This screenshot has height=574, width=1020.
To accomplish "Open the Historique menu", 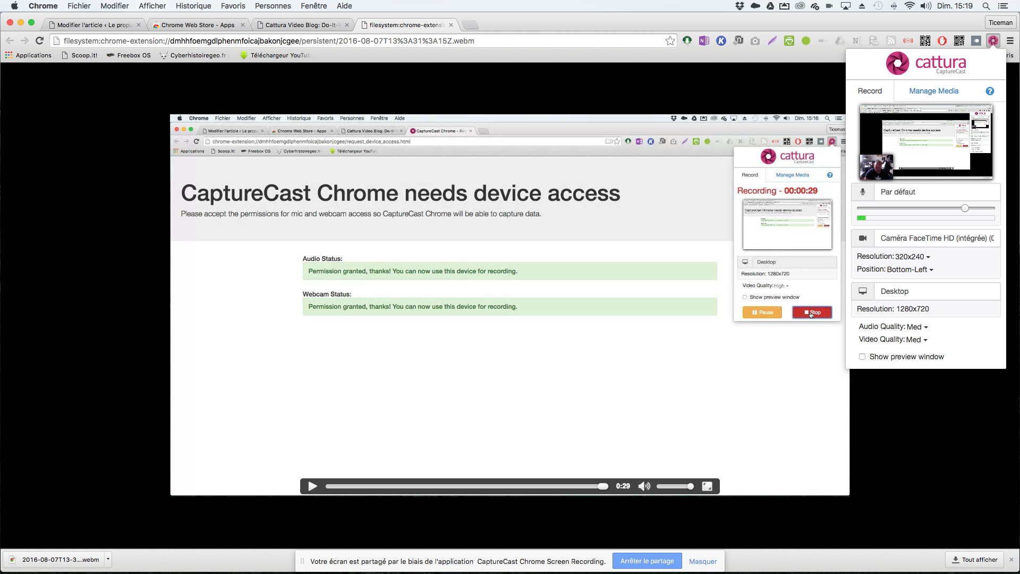I will pyautogui.click(x=193, y=6).
